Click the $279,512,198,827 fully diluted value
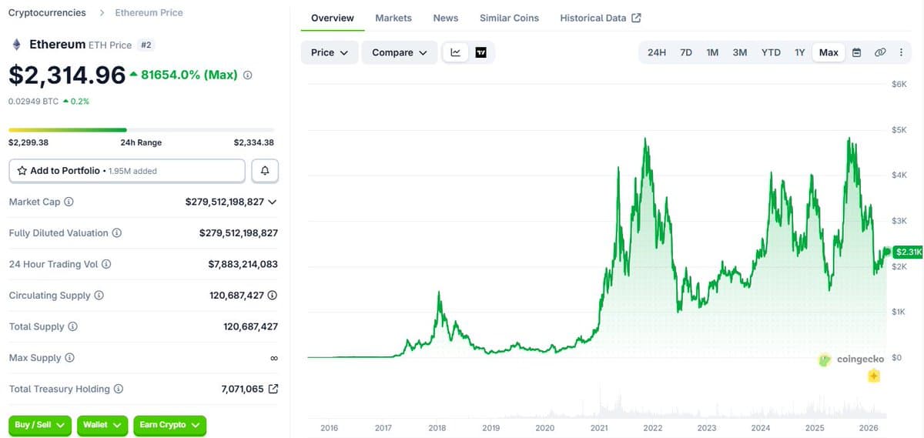 239,232
